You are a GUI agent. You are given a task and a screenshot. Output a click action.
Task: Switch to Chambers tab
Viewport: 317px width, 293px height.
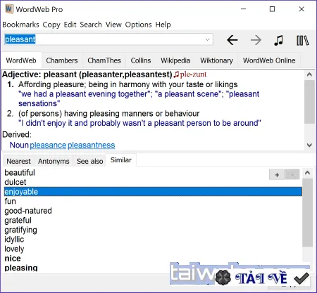tap(62, 60)
